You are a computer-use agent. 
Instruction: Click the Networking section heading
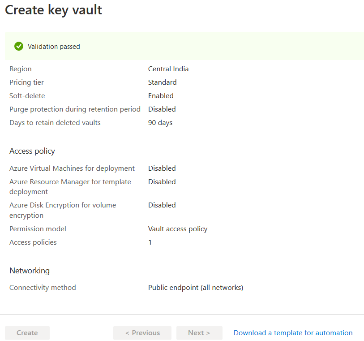click(30, 271)
